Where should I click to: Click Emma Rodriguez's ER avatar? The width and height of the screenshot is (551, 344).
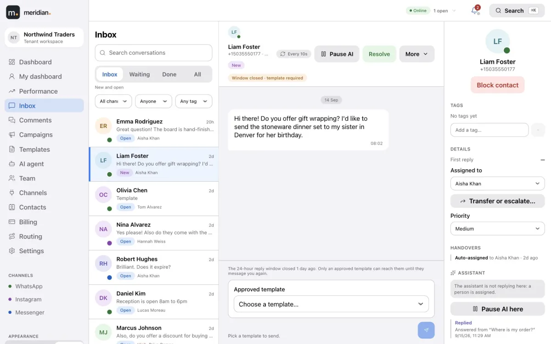click(103, 126)
